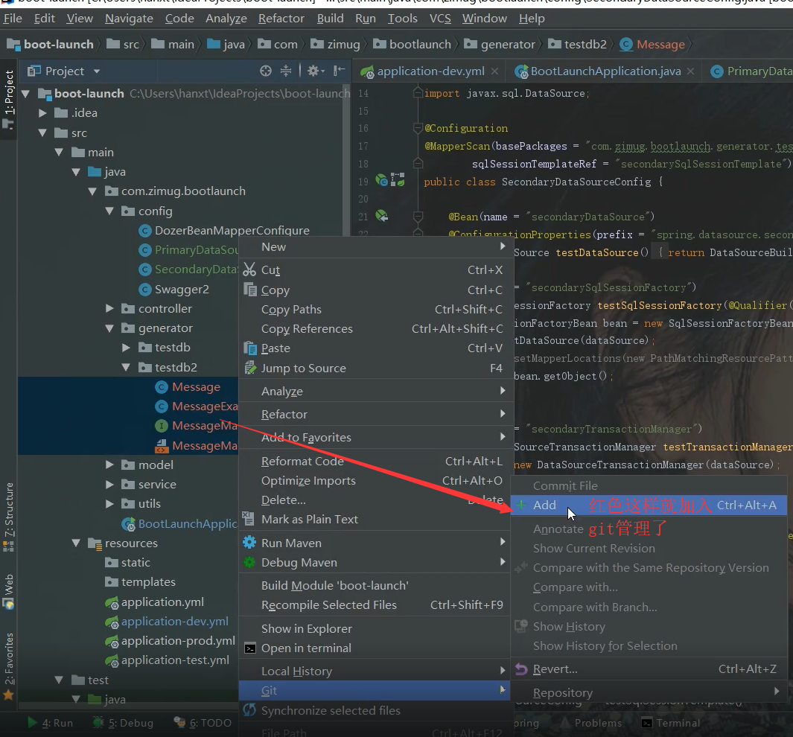
Task: Click the Copy icon in context menu
Action: click(x=250, y=290)
